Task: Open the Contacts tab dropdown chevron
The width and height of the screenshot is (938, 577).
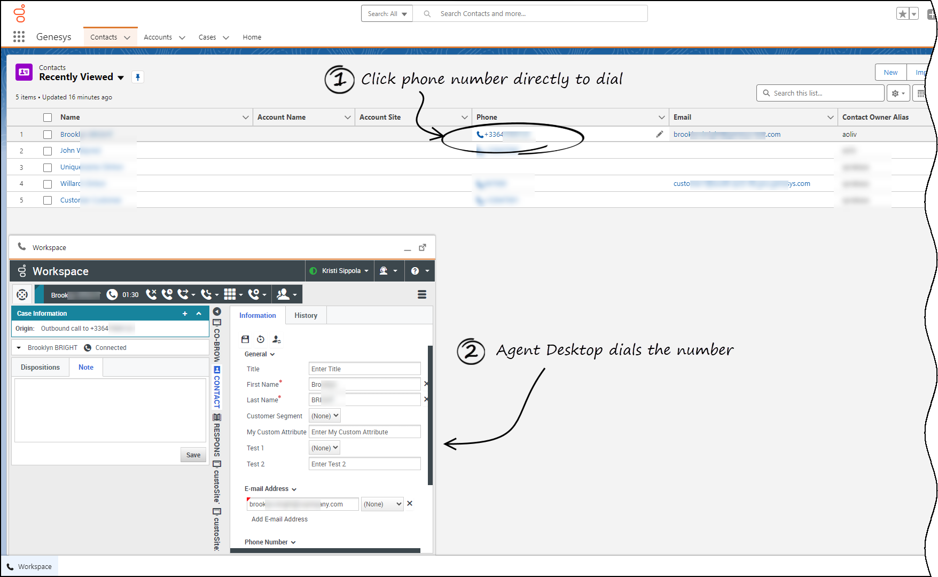Action: [127, 37]
